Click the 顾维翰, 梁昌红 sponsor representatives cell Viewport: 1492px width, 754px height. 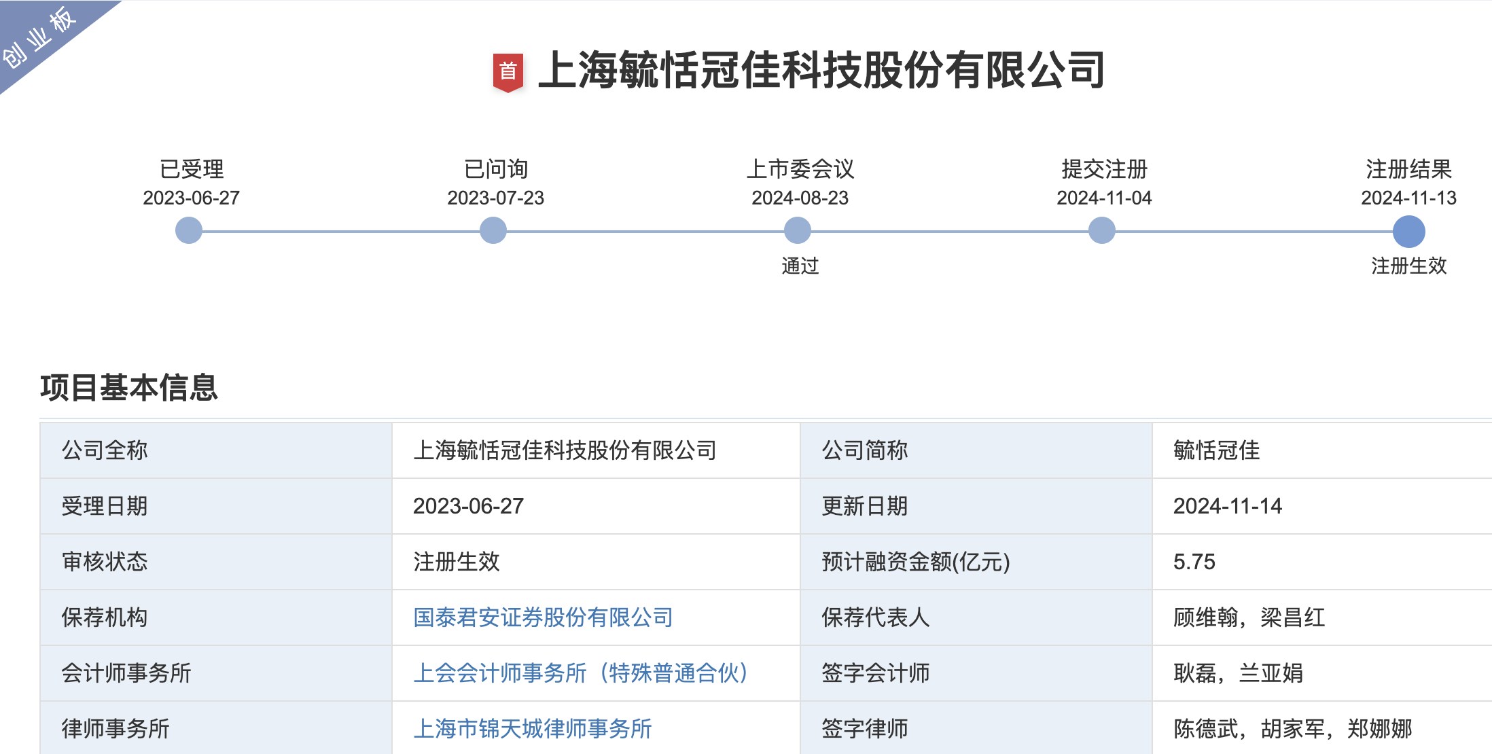point(1249,617)
